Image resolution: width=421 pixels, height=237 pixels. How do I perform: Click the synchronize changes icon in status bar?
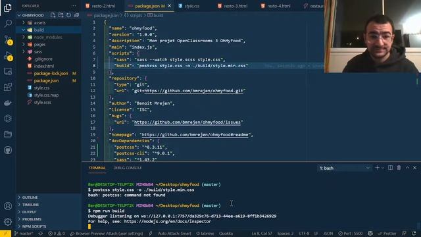(x=41, y=234)
